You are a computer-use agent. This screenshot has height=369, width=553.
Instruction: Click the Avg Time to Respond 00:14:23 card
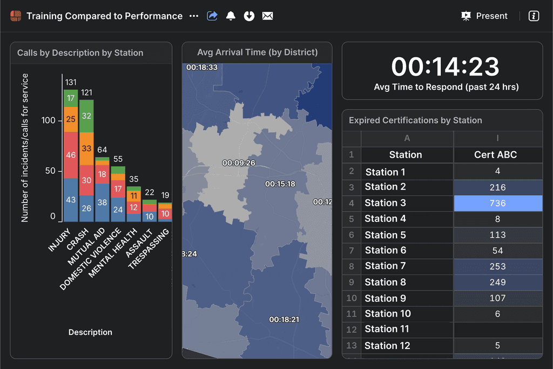pos(442,71)
